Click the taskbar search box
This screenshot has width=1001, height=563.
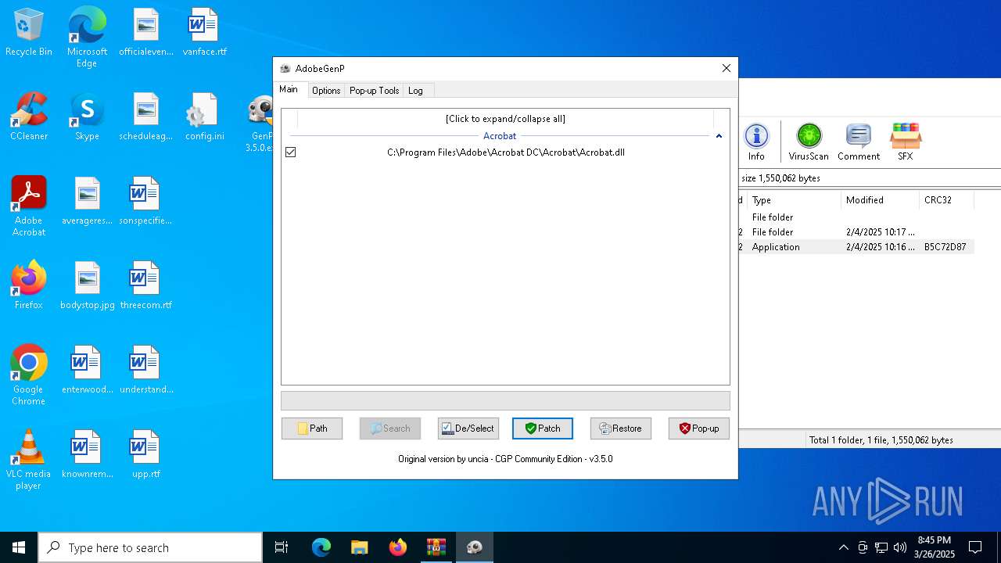[x=150, y=547]
